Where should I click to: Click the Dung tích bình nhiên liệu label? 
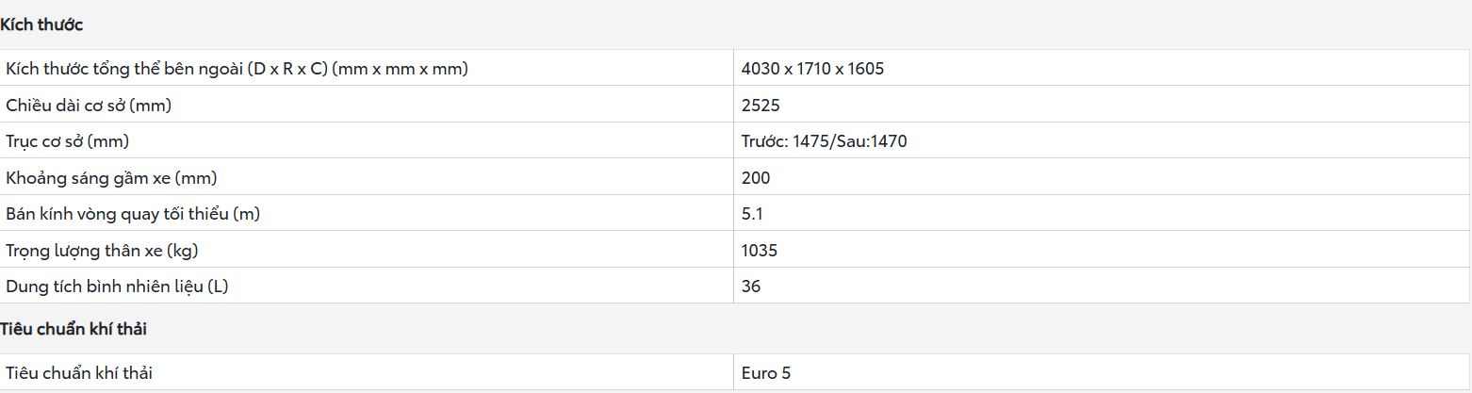coord(117,286)
